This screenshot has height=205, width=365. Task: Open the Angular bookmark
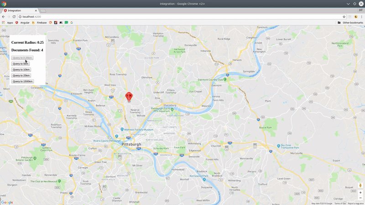tap(22, 22)
